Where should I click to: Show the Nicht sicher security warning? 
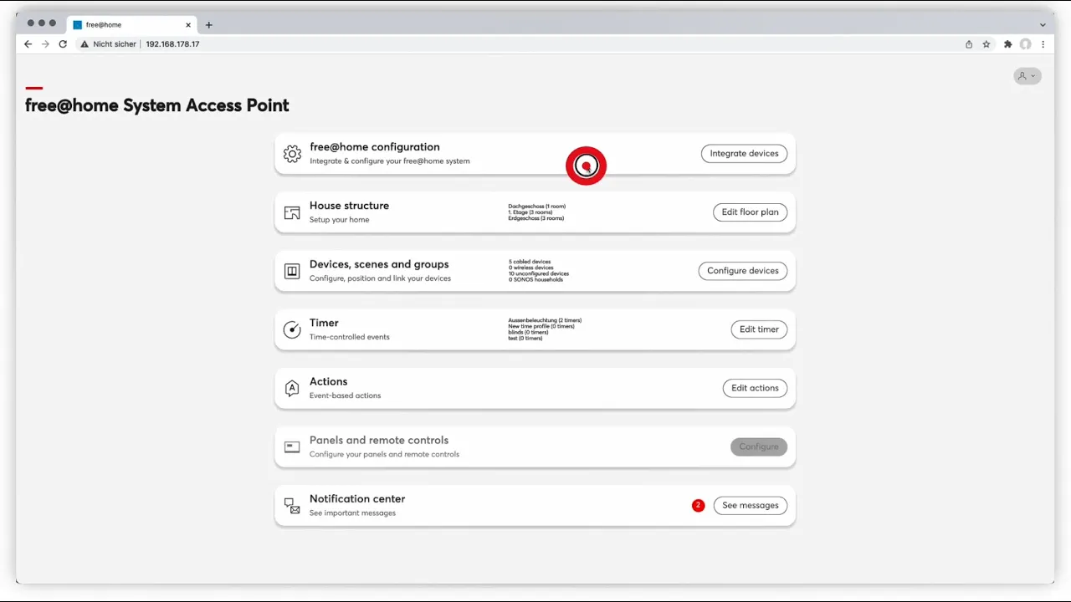click(x=109, y=44)
